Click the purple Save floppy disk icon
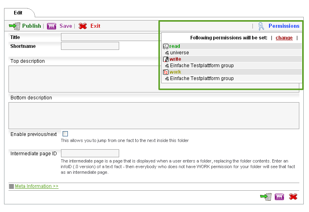Image resolution: width=309 pixels, height=212 pixels. pyautogui.click(x=51, y=26)
